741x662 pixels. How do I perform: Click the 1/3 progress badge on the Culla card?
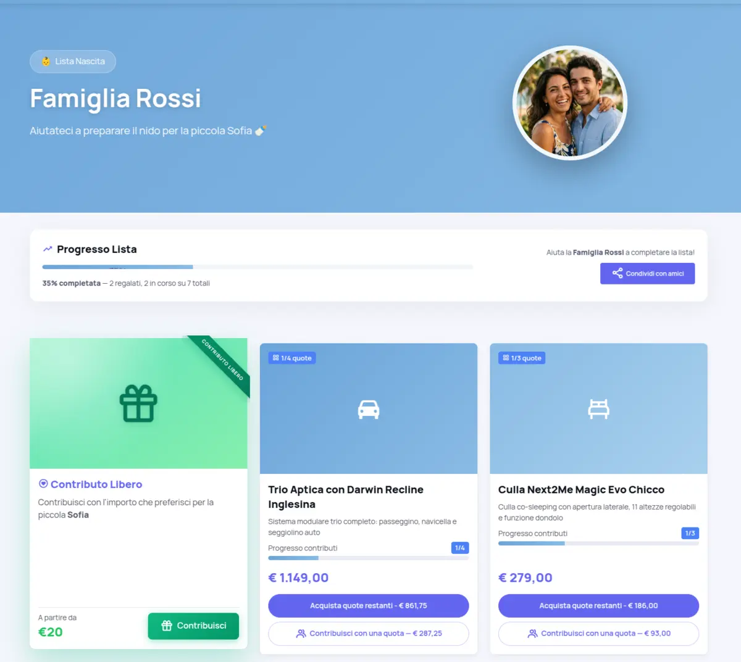690,533
